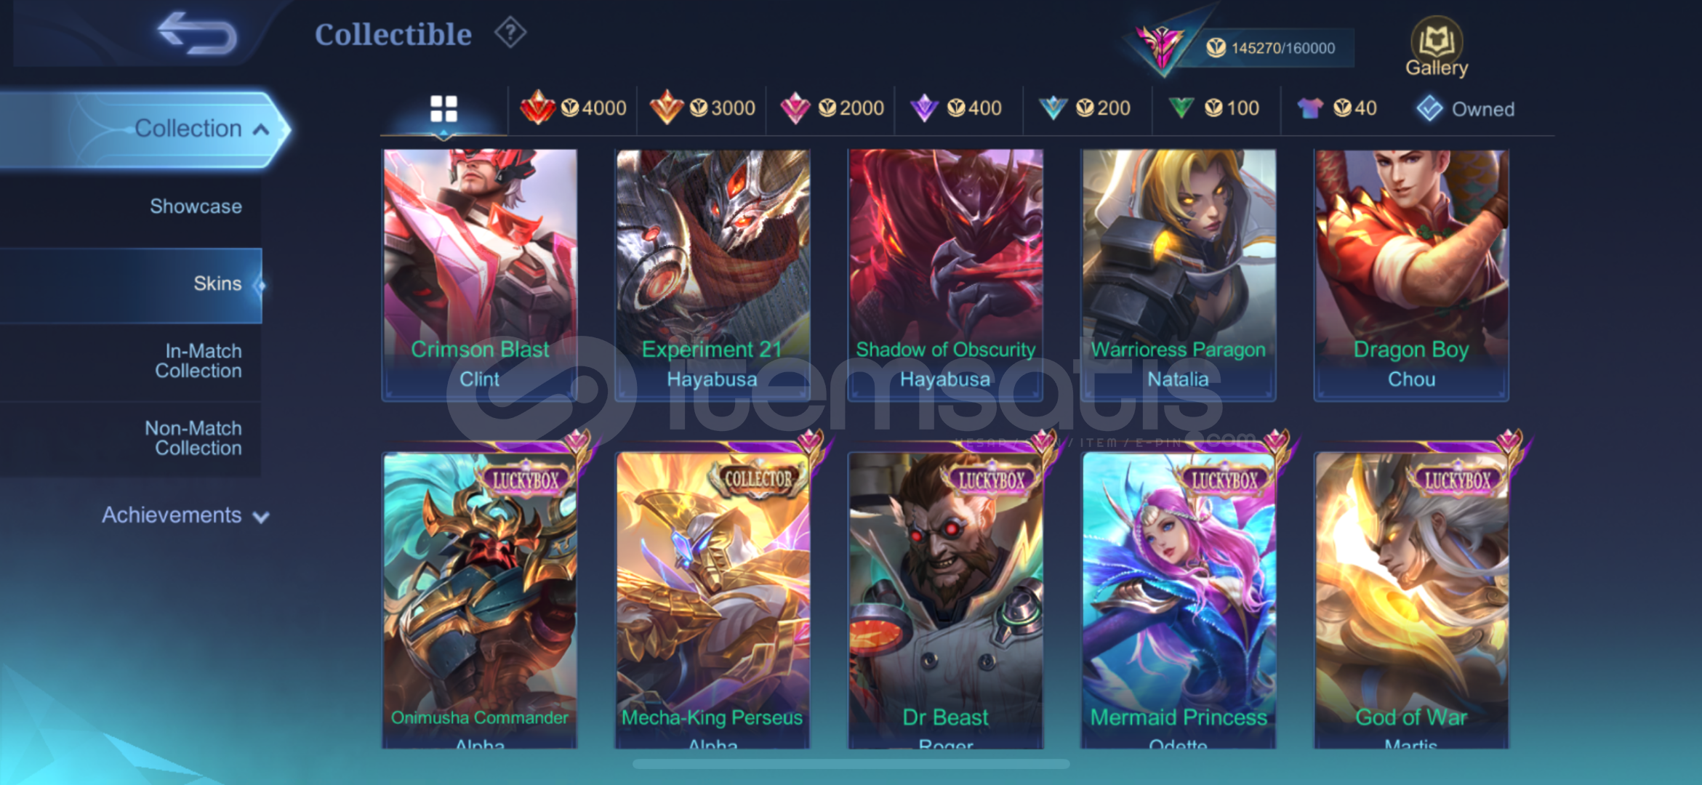Open the help question mark icon

[510, 33]
